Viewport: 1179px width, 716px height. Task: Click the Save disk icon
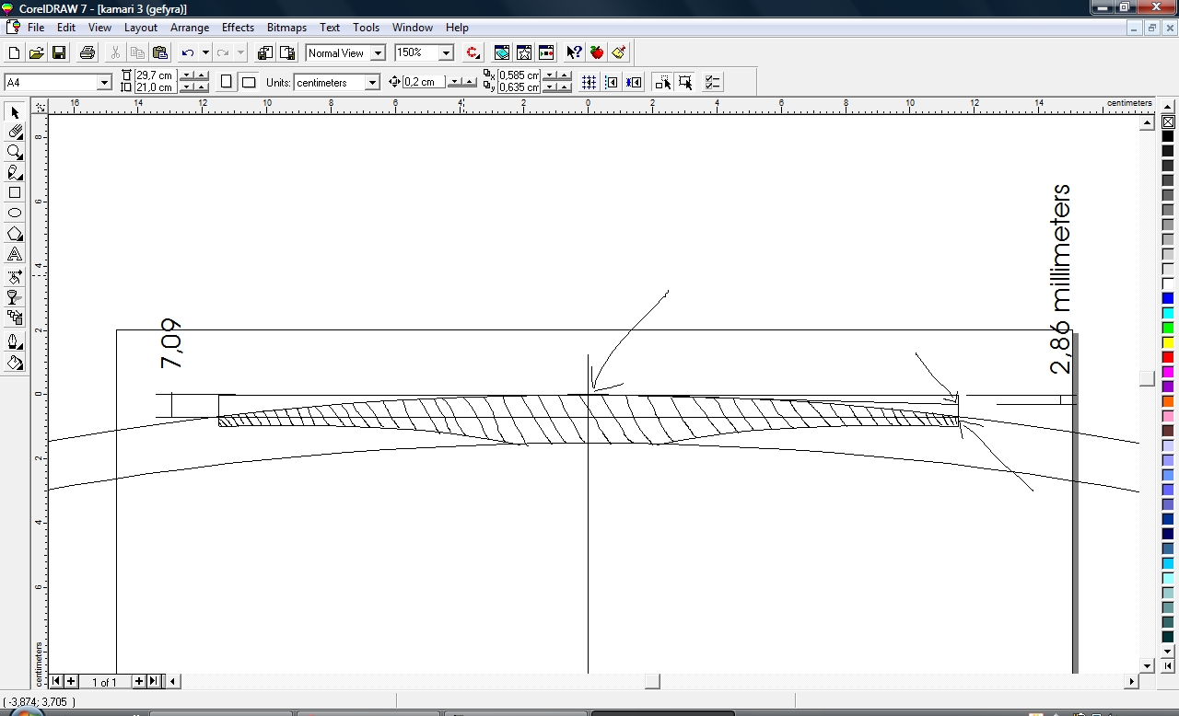pos(59,53)
